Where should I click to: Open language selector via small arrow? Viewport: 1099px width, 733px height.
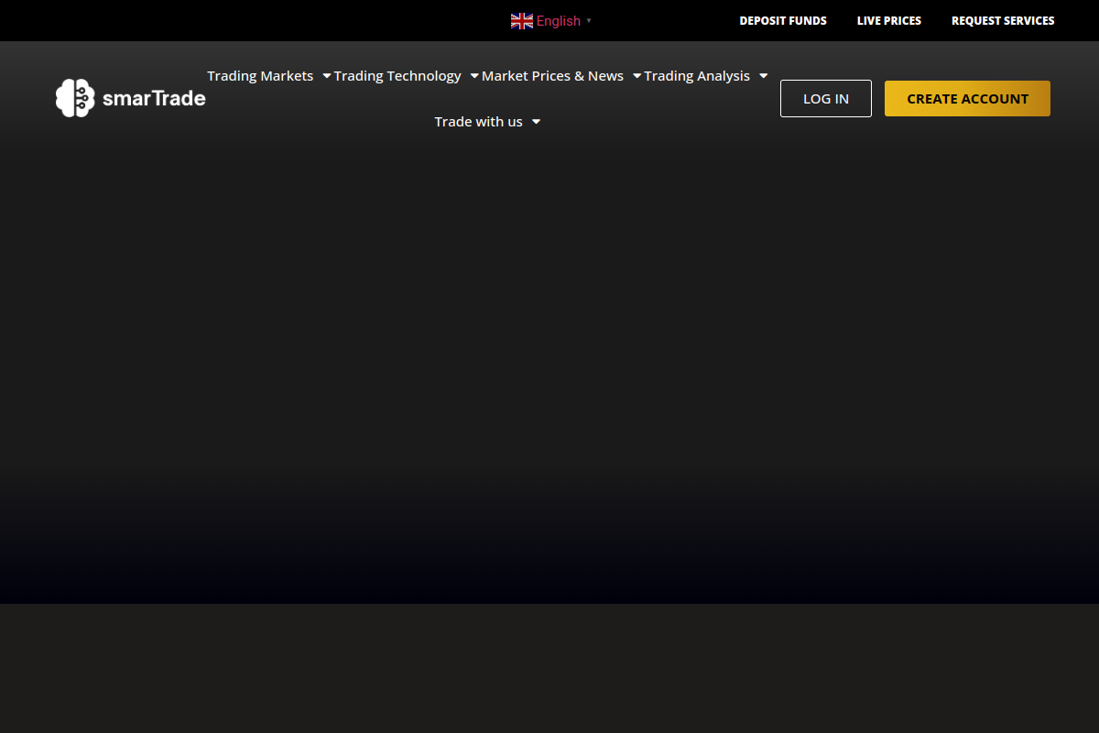589,21
